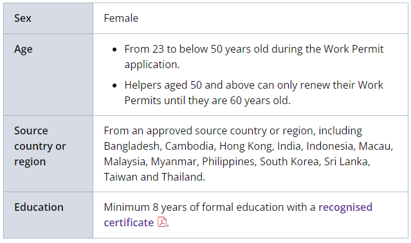Click the word certificate in the purple link

[x=129, y=222]
